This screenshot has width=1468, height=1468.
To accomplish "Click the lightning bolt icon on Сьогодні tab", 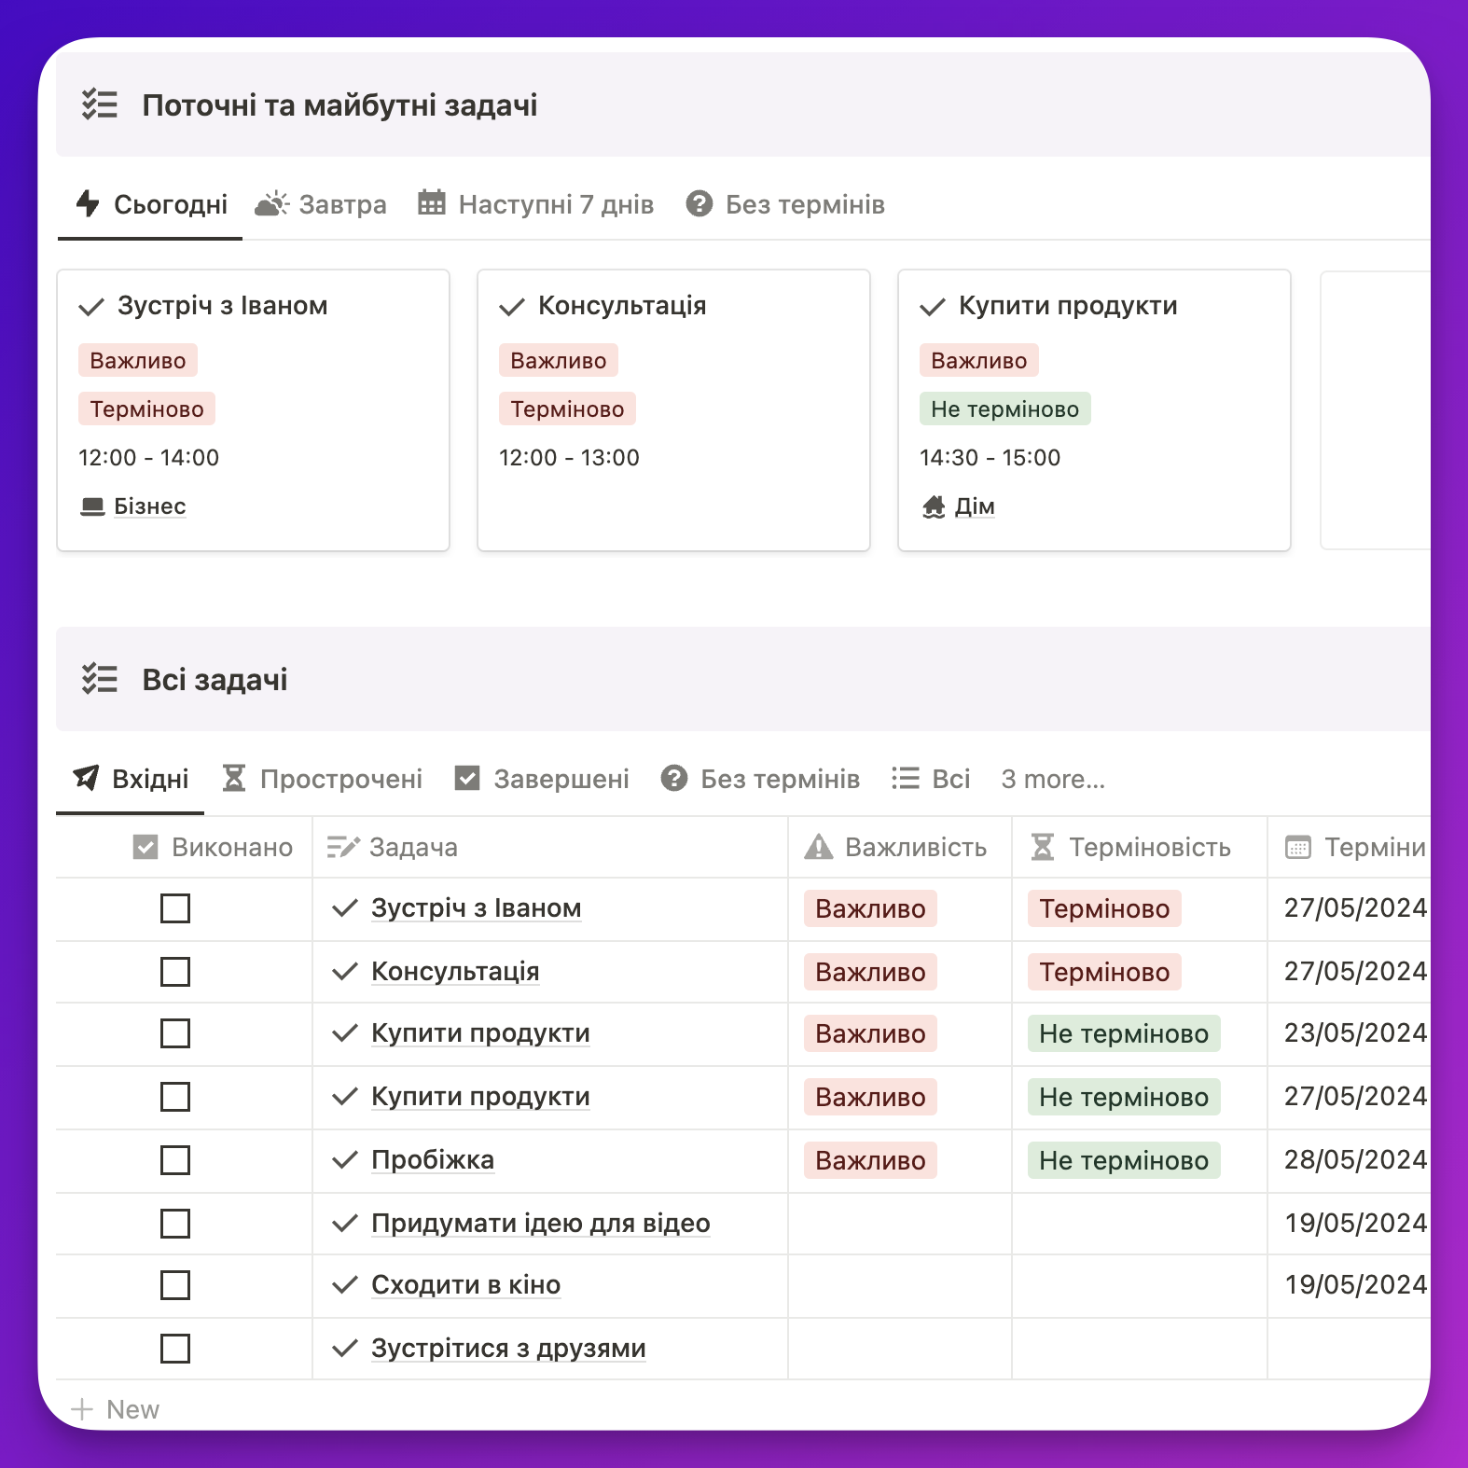I will 88,203.
